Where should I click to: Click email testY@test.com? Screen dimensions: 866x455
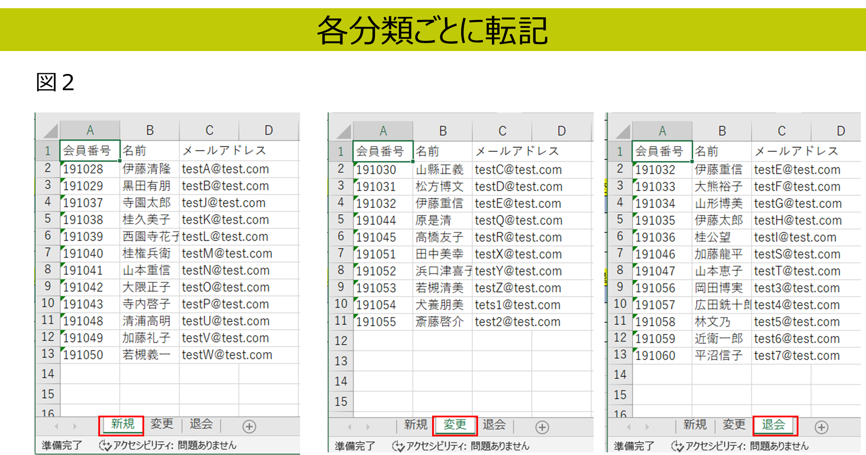518,271
